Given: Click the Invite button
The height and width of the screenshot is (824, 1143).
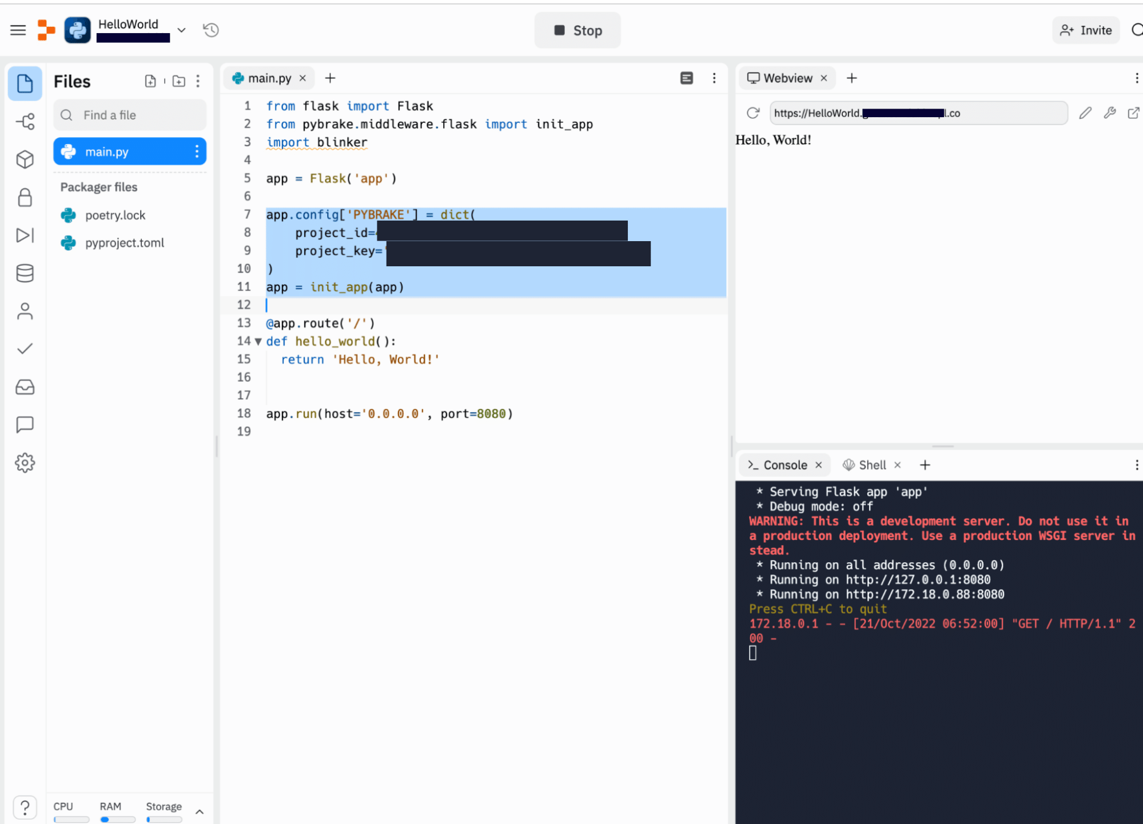Looking at the screenshot, I should (x=1085, y=30).
